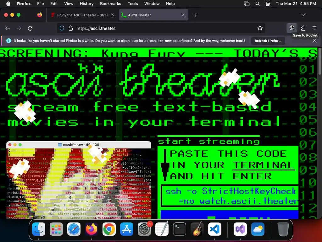Launch Safari from the Dock
Image resolution: width=322 pixels, height=242 pixels.
[x=74, y=229]
